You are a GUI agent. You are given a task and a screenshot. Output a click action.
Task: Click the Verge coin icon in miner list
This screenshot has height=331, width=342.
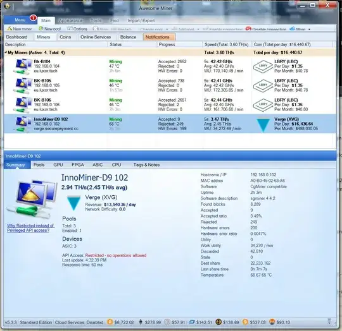pos(263,125)
